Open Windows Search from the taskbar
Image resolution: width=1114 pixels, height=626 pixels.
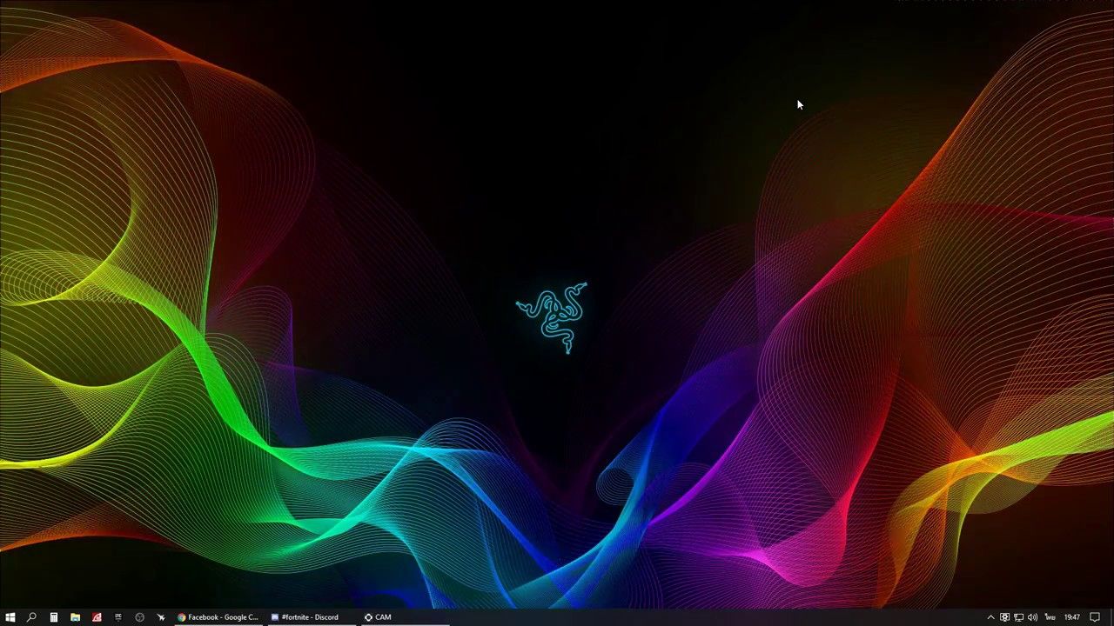click(32, 617)
